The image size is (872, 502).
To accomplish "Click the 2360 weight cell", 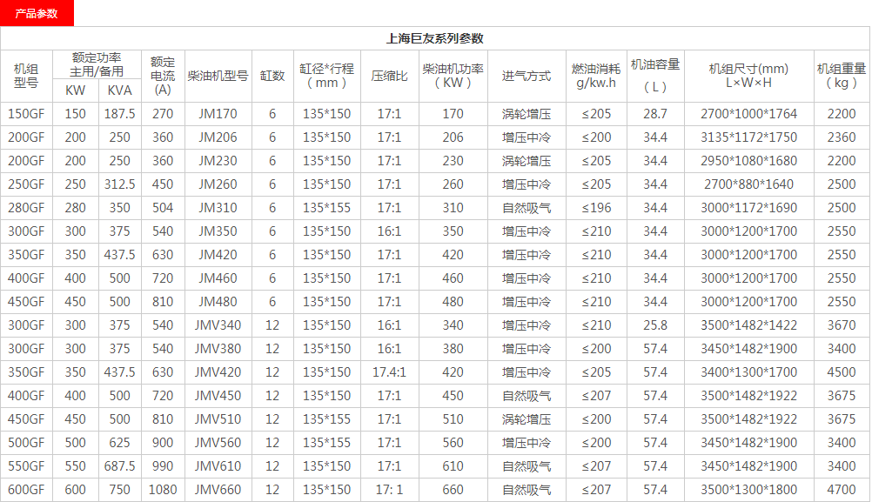I will click(842, 137).
